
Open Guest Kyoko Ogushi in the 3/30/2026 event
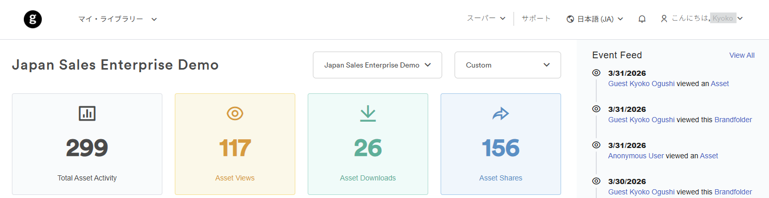tap(641, 192)
